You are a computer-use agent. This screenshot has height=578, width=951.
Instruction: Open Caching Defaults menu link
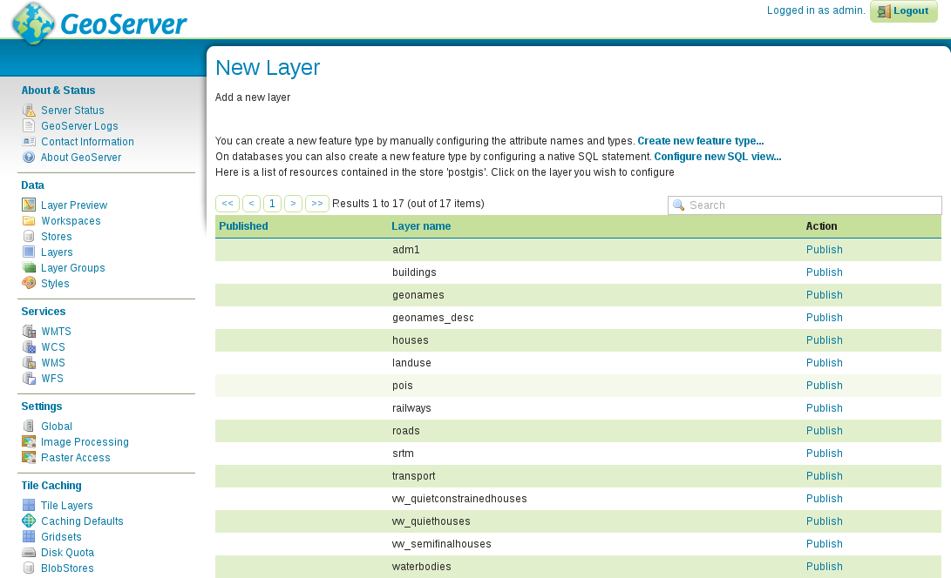pos(82,521)
